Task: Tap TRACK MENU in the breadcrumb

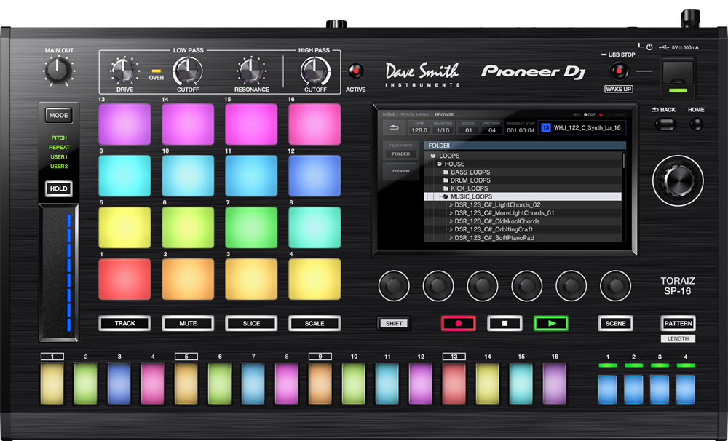Action: [415, 114]
